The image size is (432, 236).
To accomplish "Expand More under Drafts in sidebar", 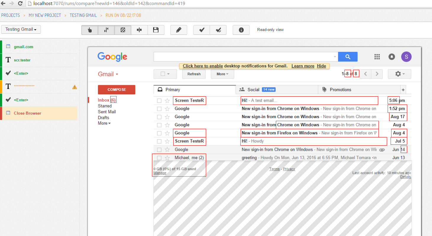I will click(x=104, y=123).
